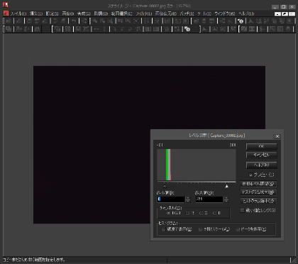The height and width of the screenshot is (264, 298).
Task: Click the 最小値 input field
Action: click(171, 199)
